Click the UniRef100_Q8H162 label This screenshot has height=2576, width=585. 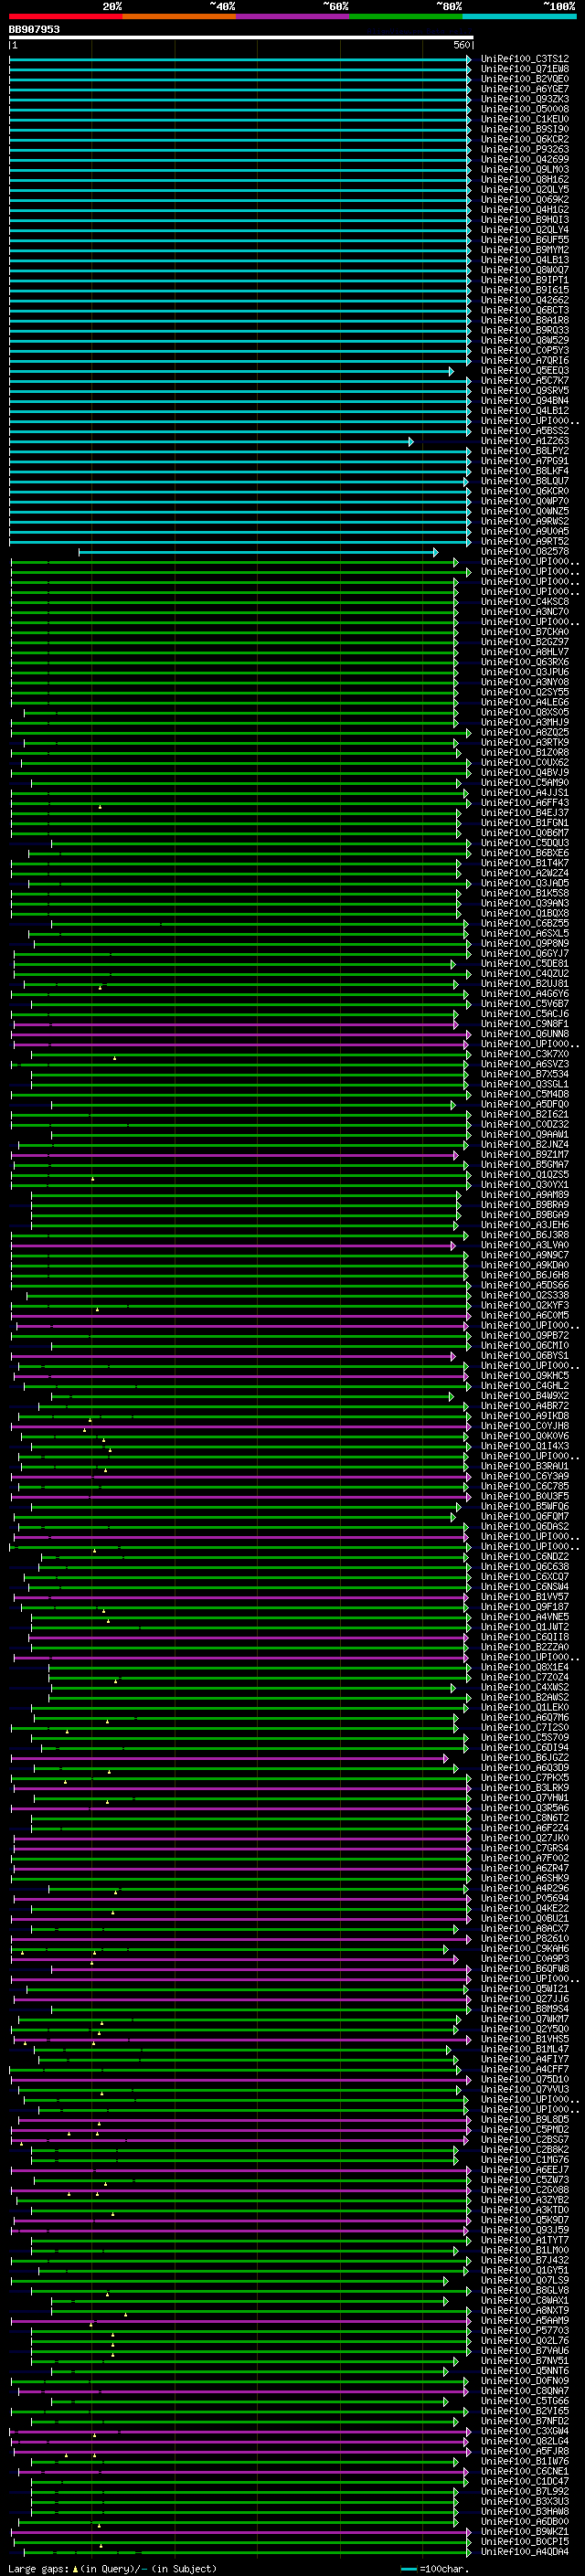tap(525, 179)
